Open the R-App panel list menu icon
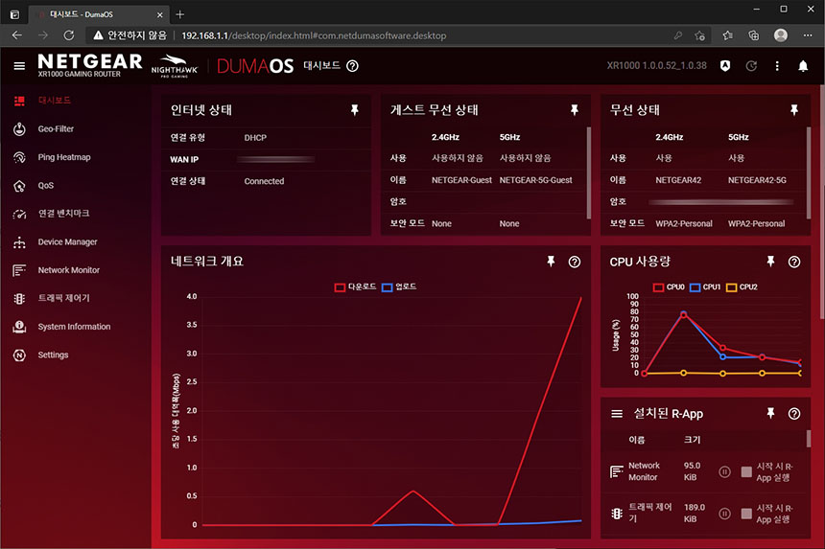 (x=617, y=414)
